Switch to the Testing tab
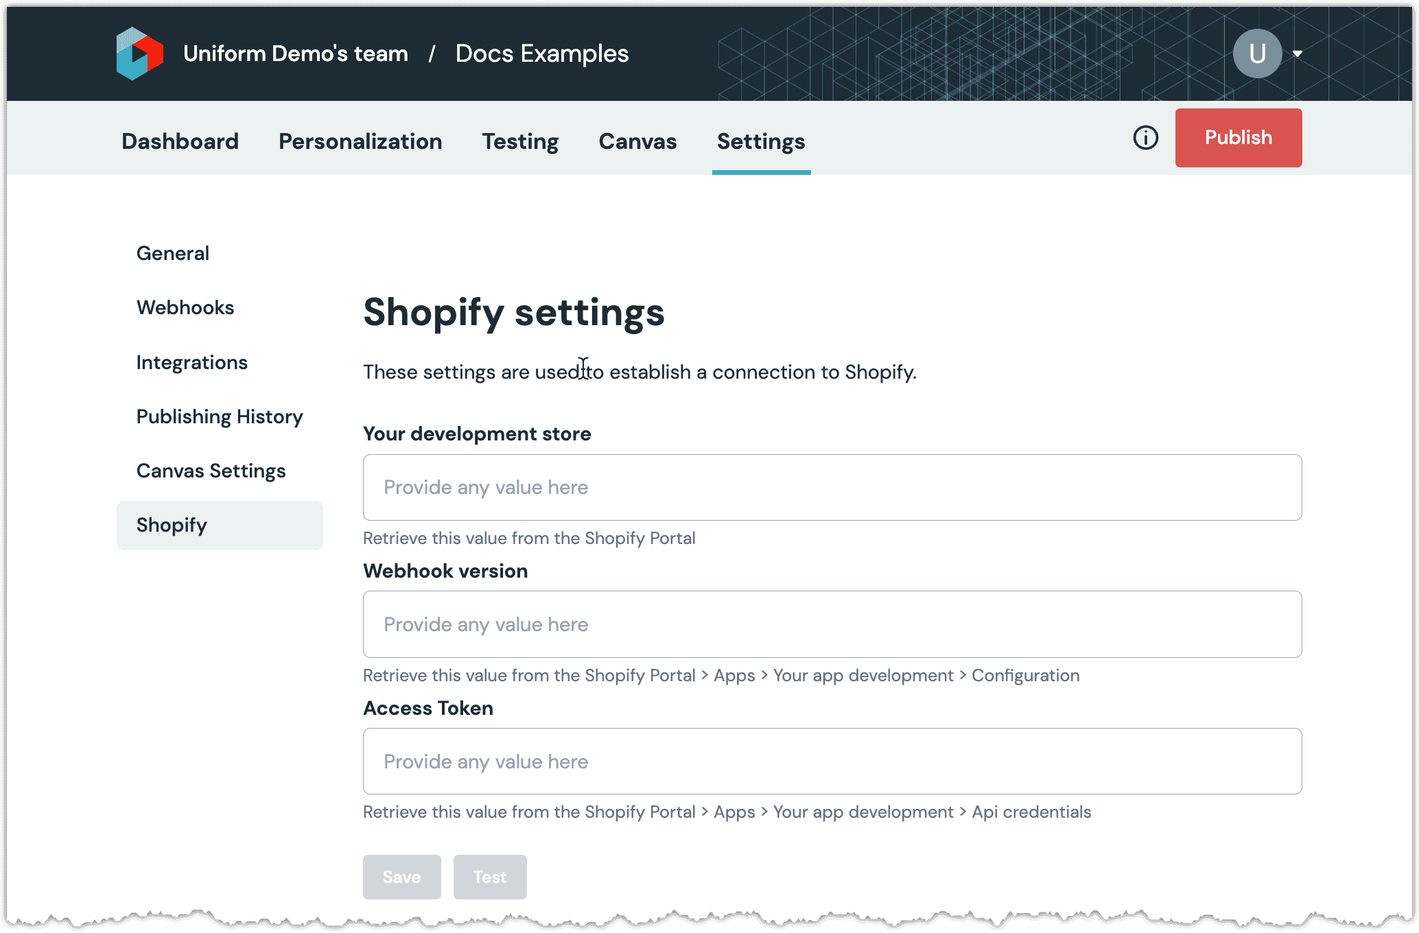 [x=520, y=141]
